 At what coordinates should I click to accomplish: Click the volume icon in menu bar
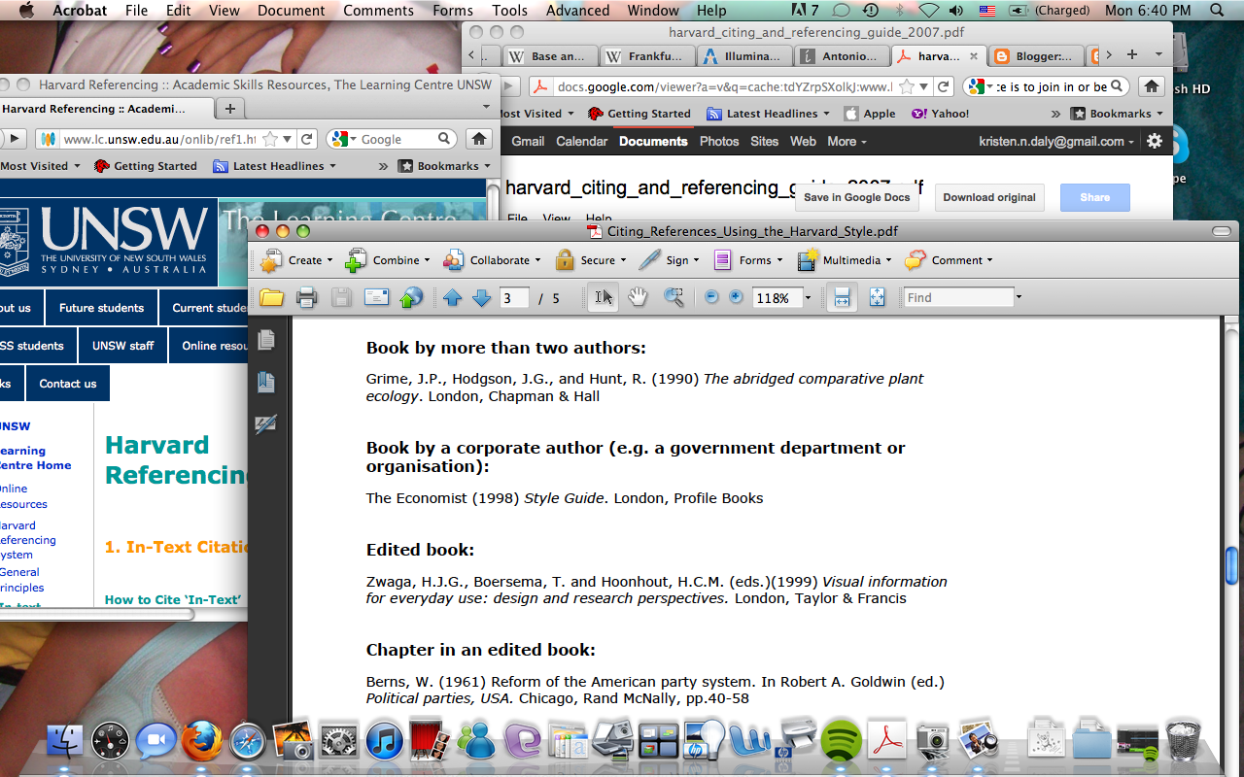(x=956, y=11)
